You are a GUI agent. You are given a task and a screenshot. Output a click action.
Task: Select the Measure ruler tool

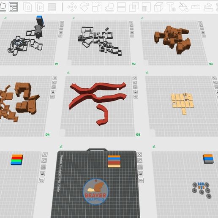pyautogui.click(x=196, y=7)
